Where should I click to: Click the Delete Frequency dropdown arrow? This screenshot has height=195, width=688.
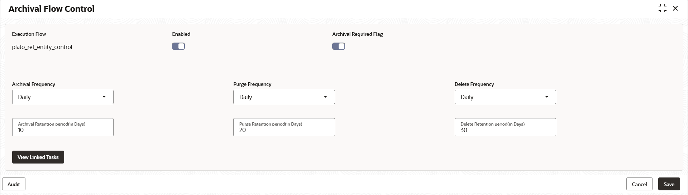[547, 97]
